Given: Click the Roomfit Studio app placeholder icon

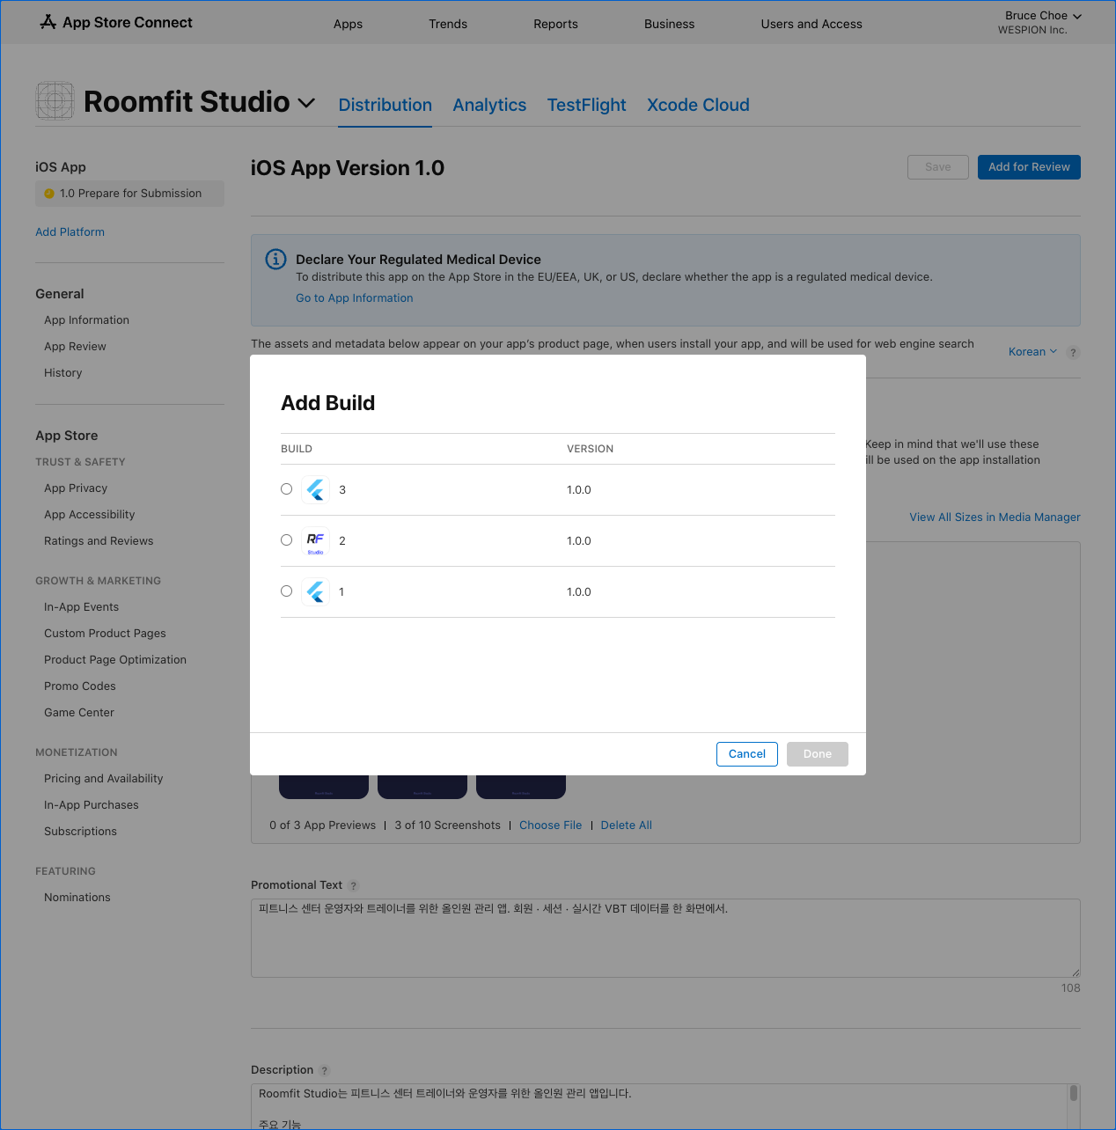Looking at the screenshot, I should coord(55,101).
